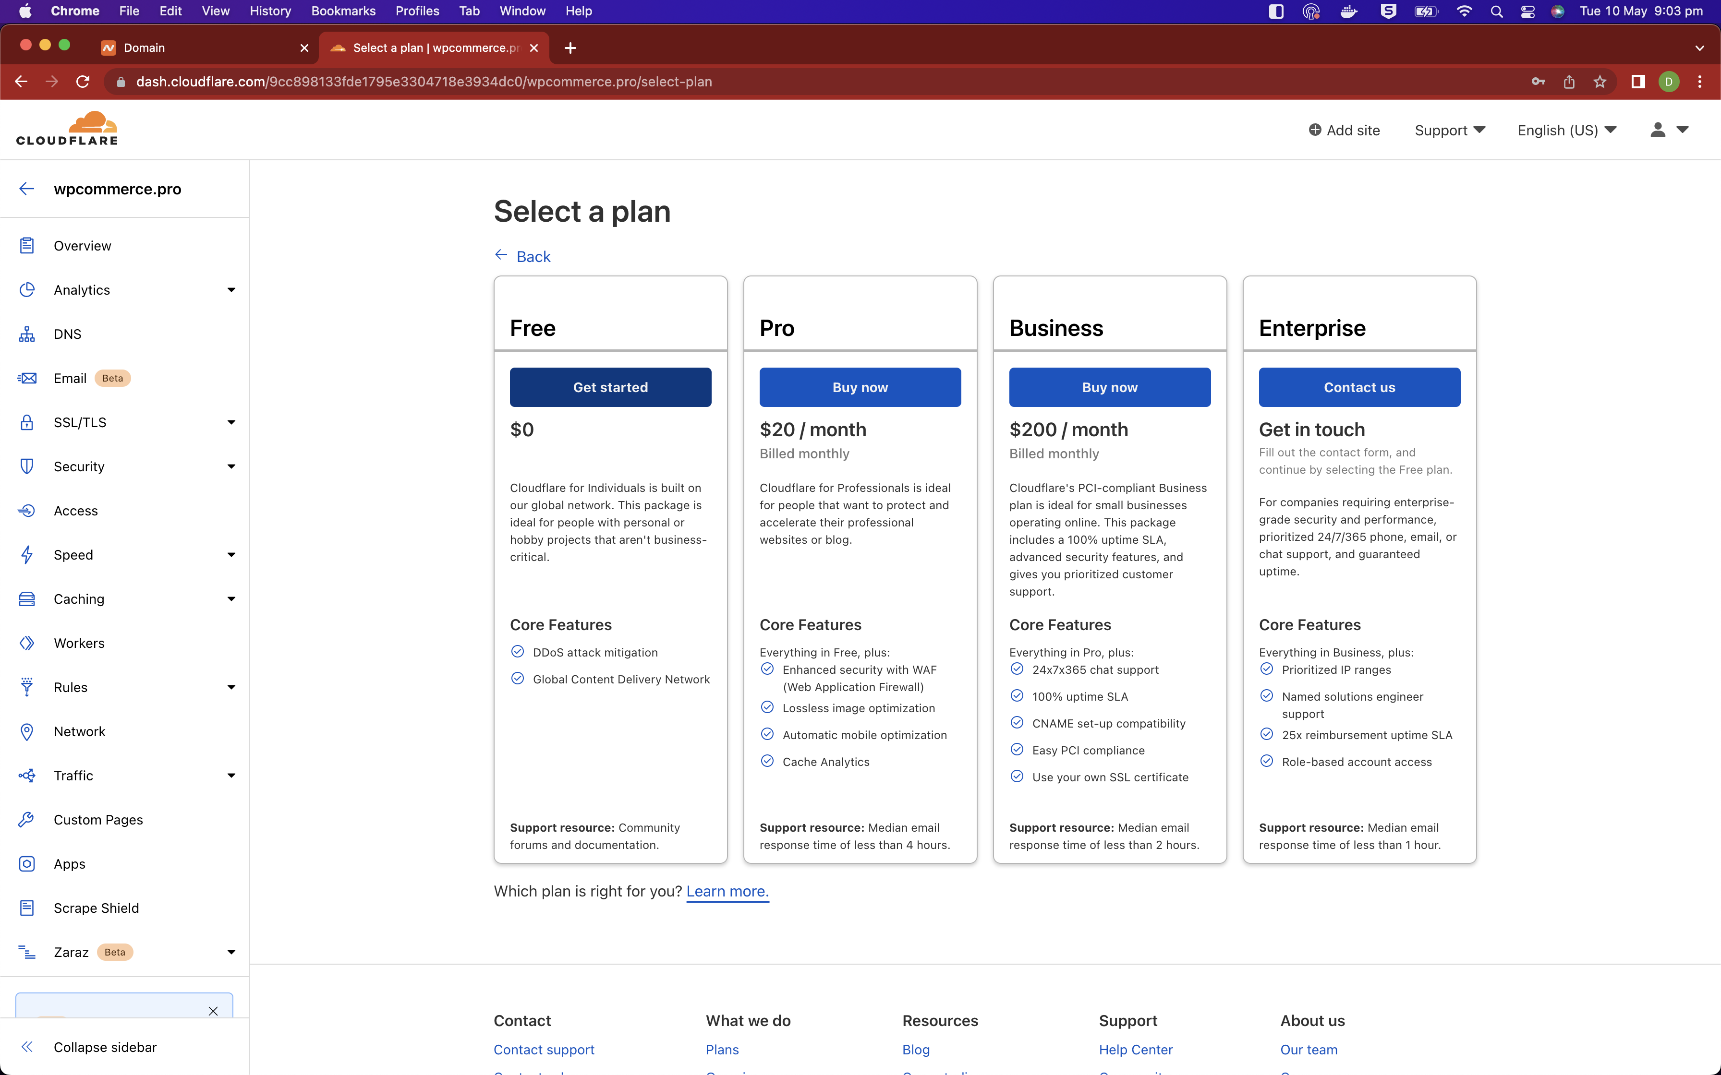This screenshot has width=1721, height=1075.
Task: Open the Scrape Shield section icon
Action: click(x=27, y=908)
